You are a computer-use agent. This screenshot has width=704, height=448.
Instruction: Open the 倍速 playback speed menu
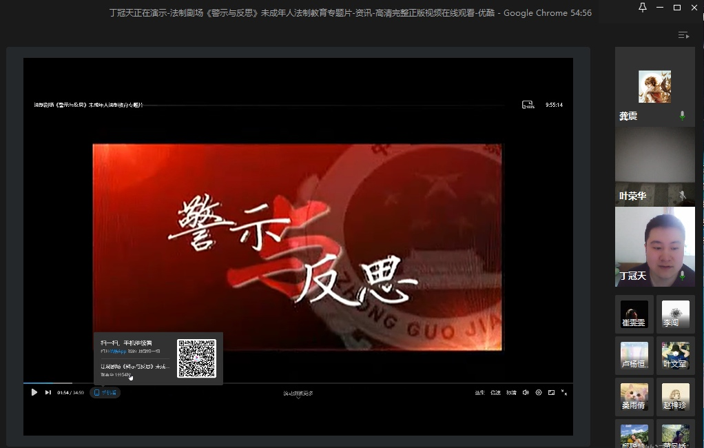[x=495, y=392]
